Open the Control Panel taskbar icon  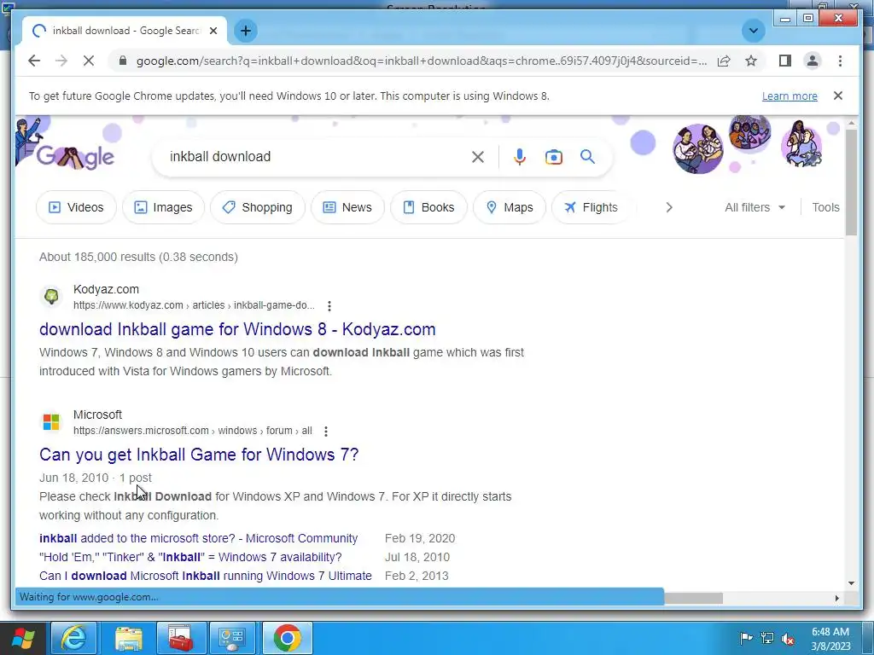point(232,638)
